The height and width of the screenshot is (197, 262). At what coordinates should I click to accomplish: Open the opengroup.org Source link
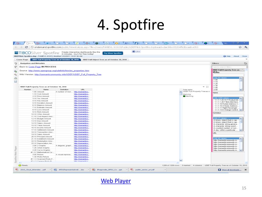[x=59, y=71]
